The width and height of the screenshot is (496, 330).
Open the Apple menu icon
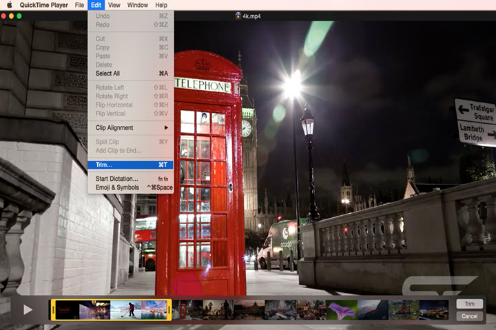tap(9, 5)
